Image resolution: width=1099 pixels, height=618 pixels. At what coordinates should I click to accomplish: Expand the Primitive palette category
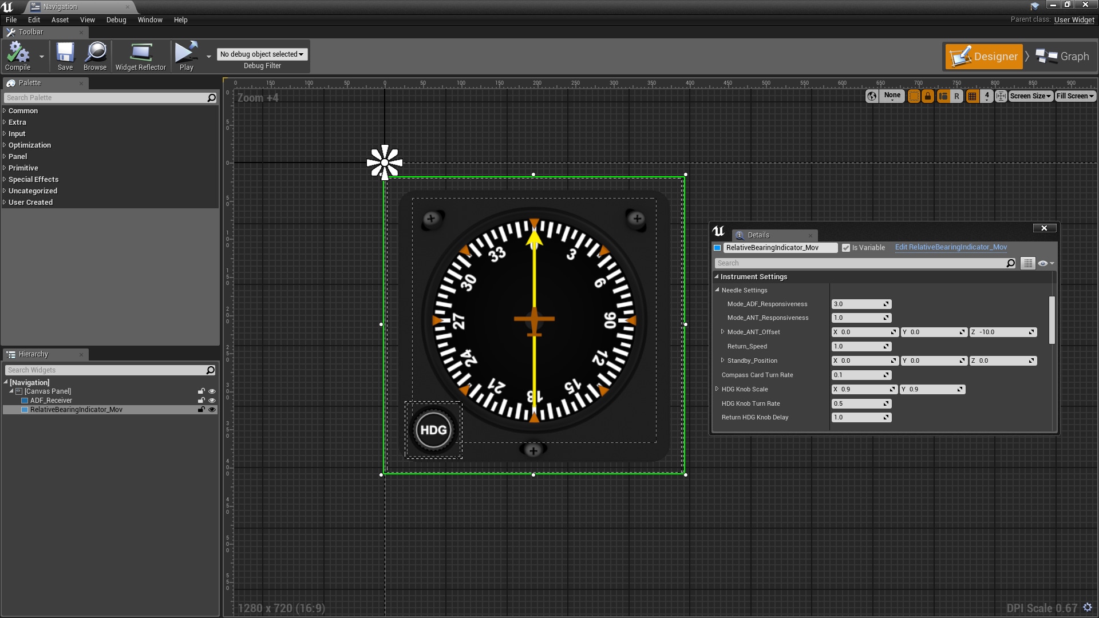[x=5, y=168]
